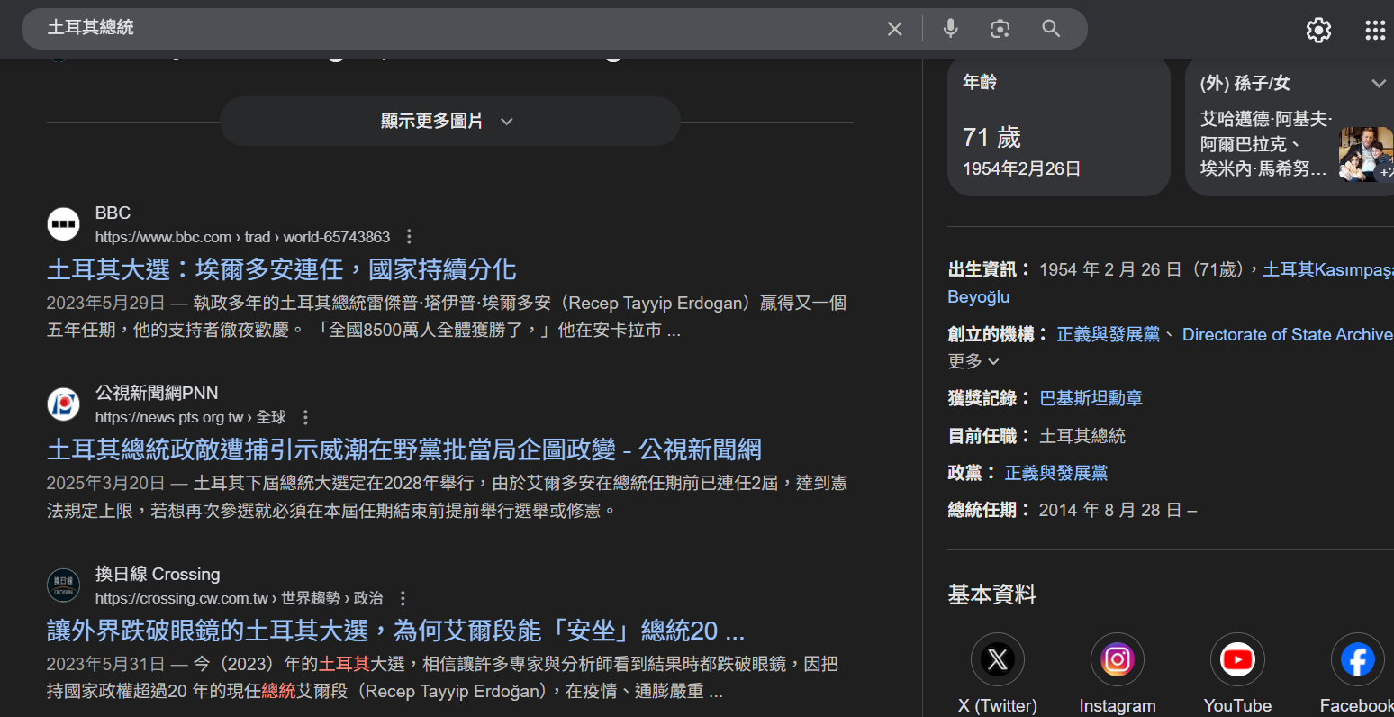Open the settings gear icon

click(1318, 30)
